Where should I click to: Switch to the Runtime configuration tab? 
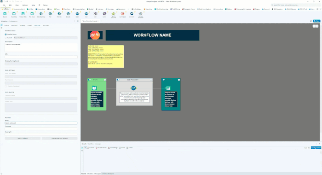point(23,26)
